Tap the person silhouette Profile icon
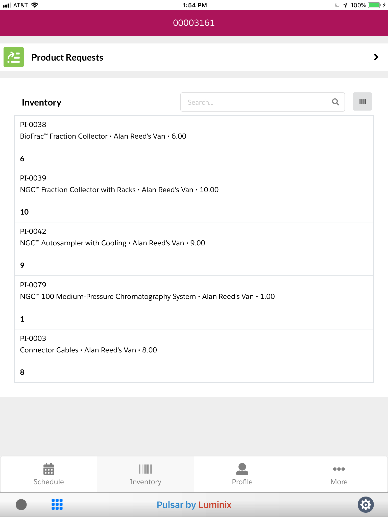 [x=242, y=469]
